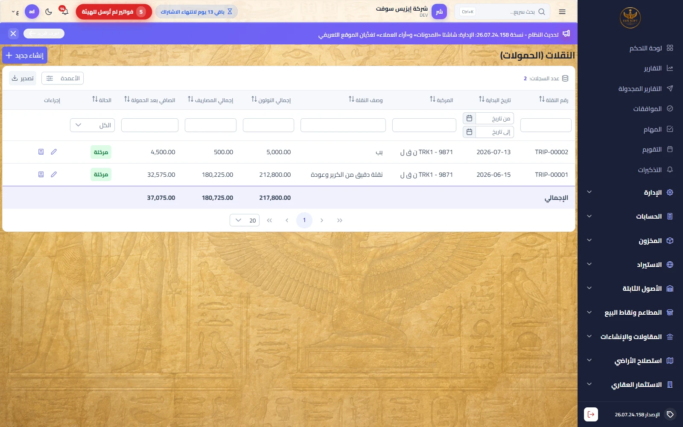Screen dimensions: 683x427
Task: Open calendar for 'من تاريخ' filter
Action: point(469,118)
